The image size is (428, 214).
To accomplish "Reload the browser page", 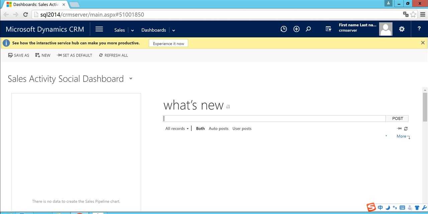I will click(25, 14).
